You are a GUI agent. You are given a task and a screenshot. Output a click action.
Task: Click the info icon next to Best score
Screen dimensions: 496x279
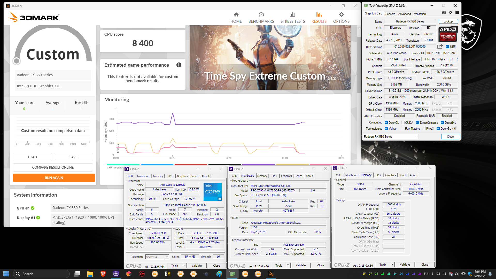[x=86, y=103]
